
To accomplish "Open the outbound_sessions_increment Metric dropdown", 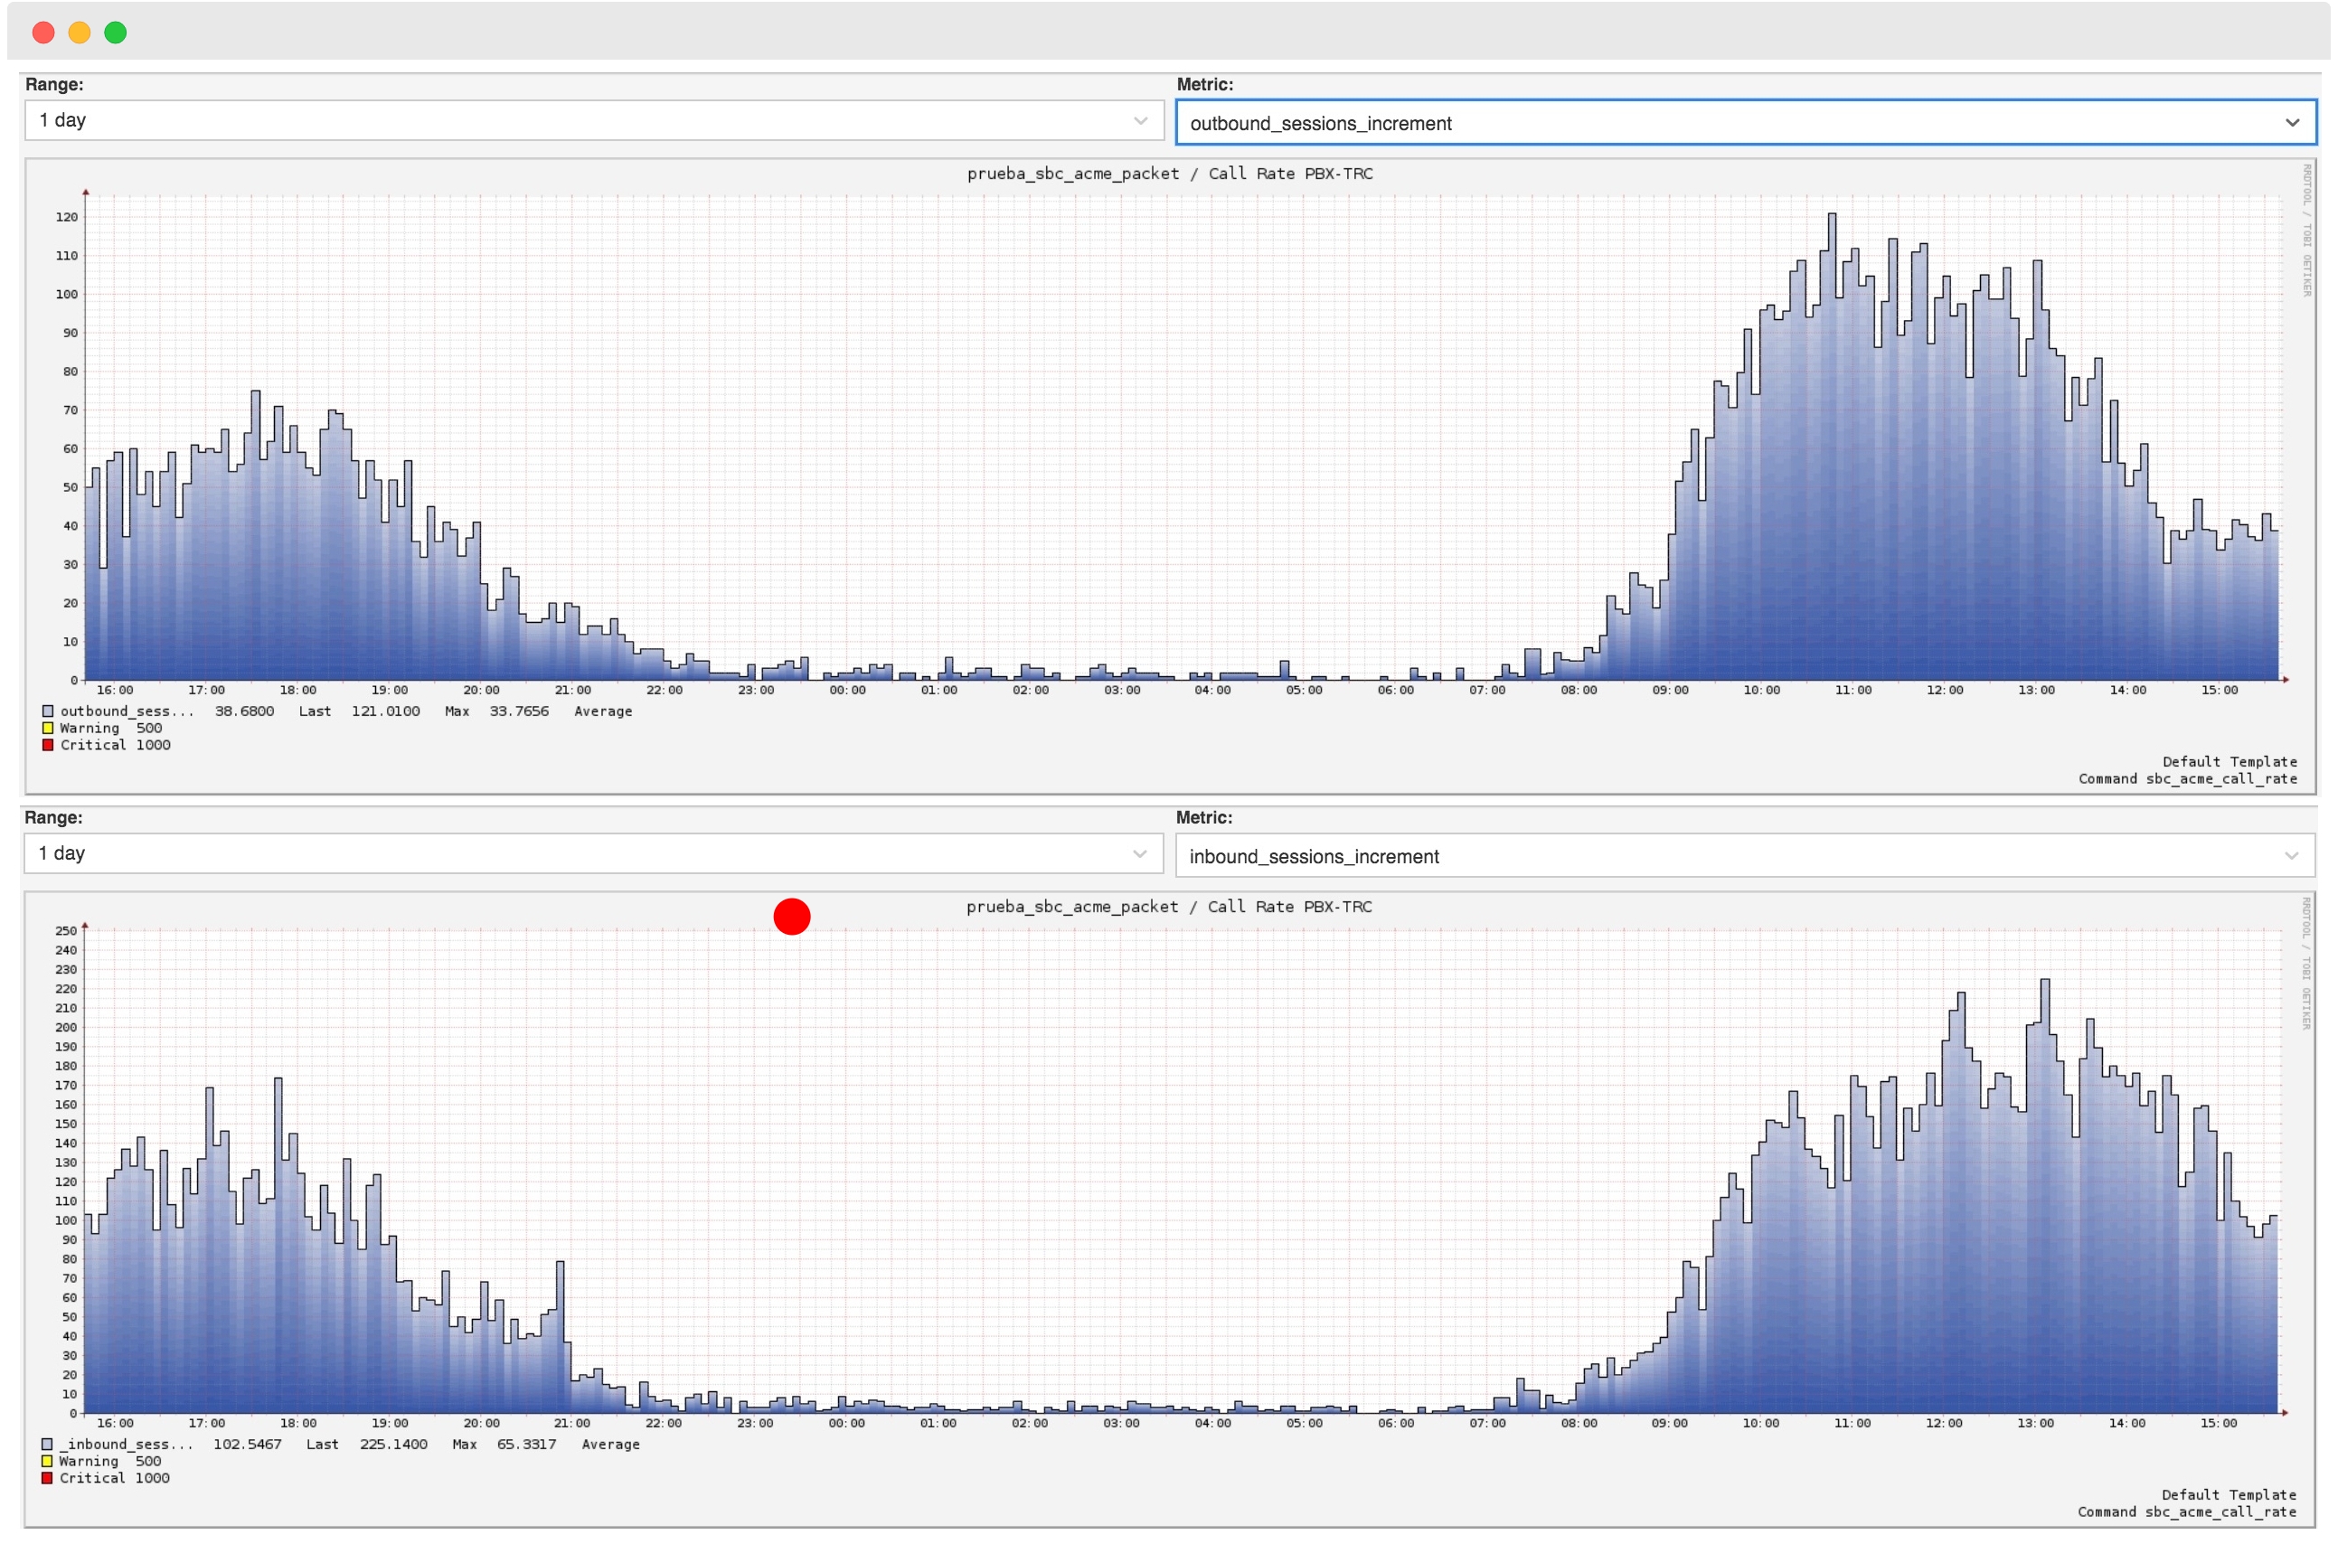I will point(1745,123).
